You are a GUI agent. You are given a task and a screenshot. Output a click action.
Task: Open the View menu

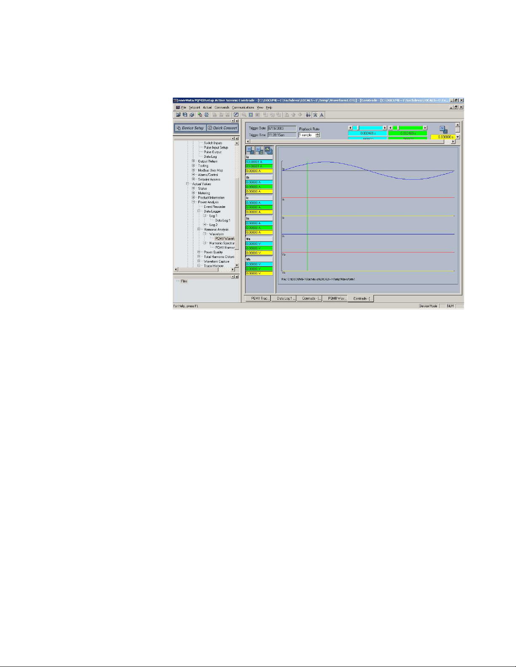(260, 107)
